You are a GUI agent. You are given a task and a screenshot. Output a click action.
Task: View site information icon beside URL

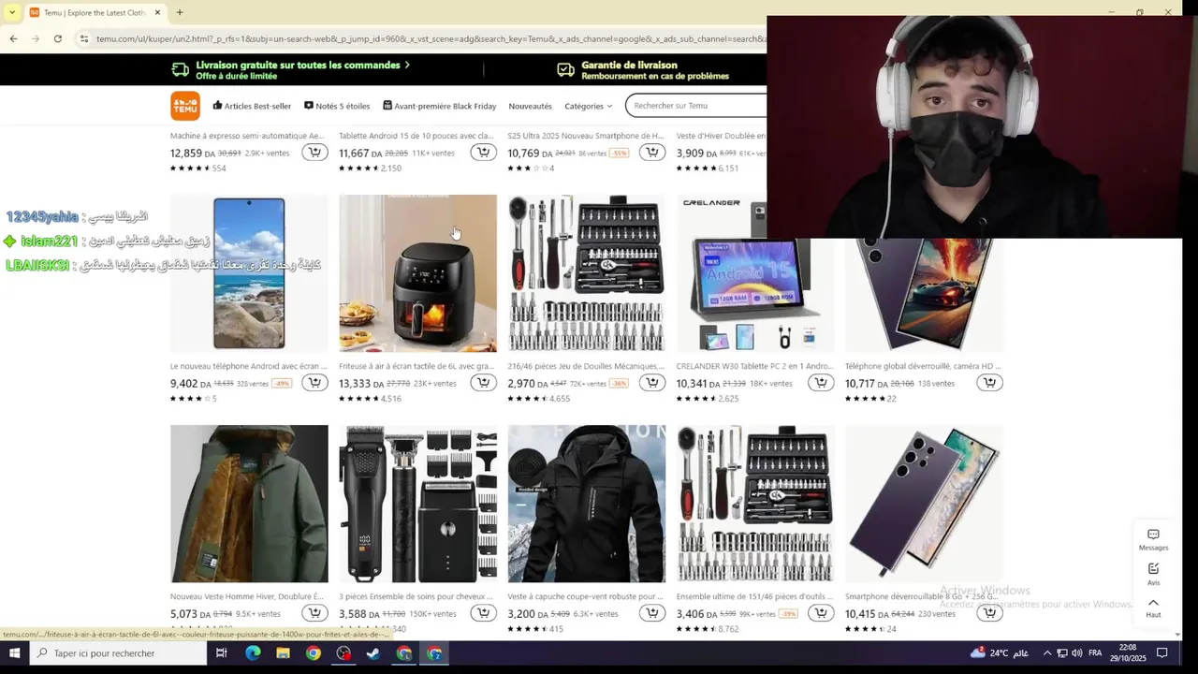coord(83,38)
